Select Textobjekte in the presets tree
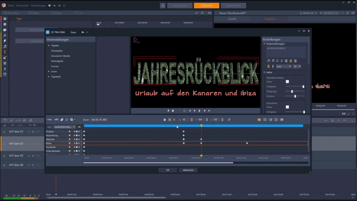 point(57,51)
